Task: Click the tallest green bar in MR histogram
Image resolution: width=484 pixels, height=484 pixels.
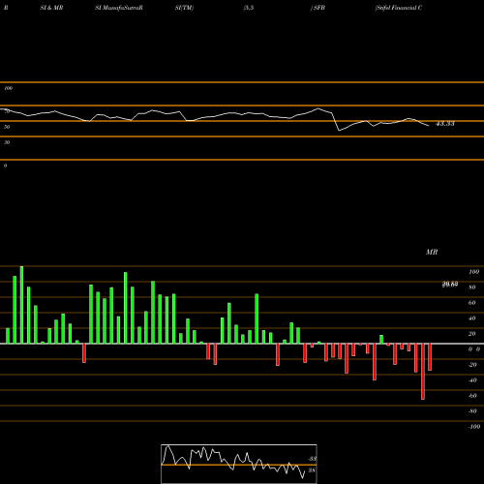Action: pos(21,305)
